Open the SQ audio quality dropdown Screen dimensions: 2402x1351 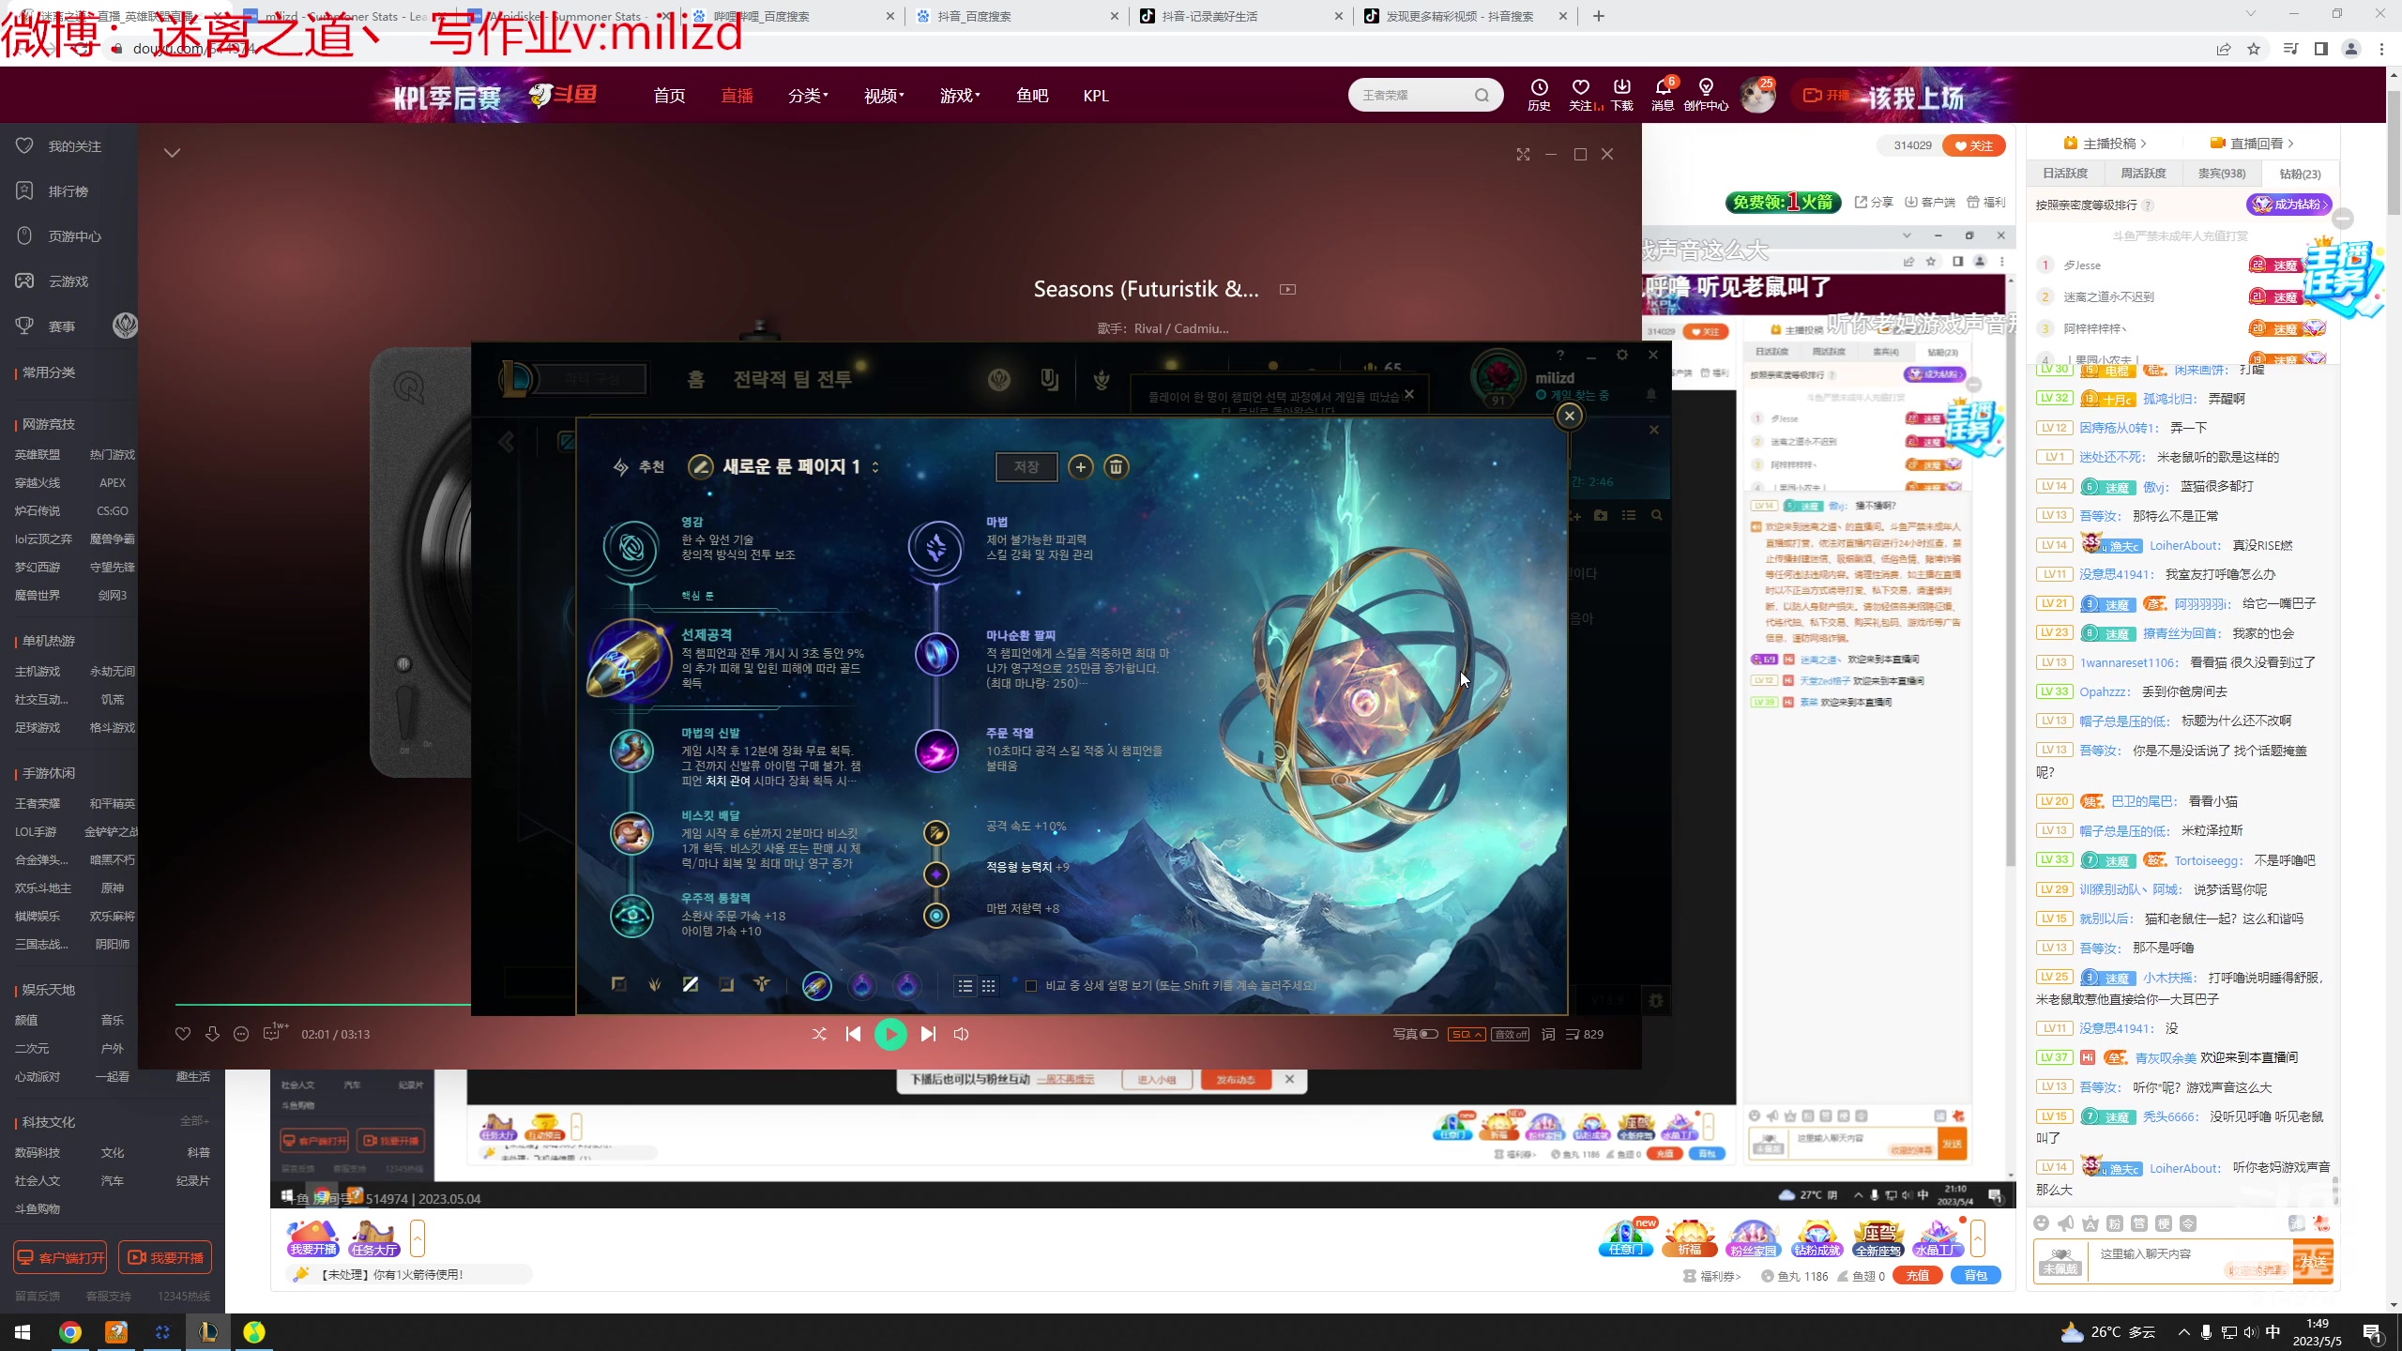[1466, 1034]
